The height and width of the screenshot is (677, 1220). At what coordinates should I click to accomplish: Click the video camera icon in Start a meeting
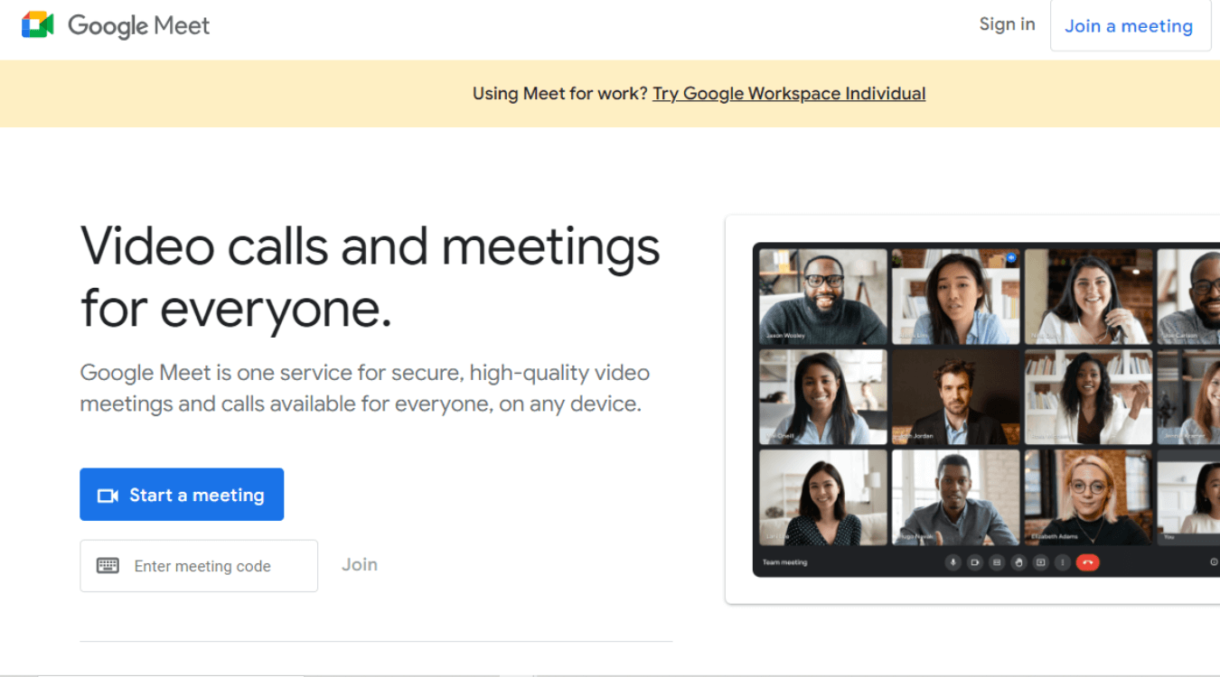[108, 496]
